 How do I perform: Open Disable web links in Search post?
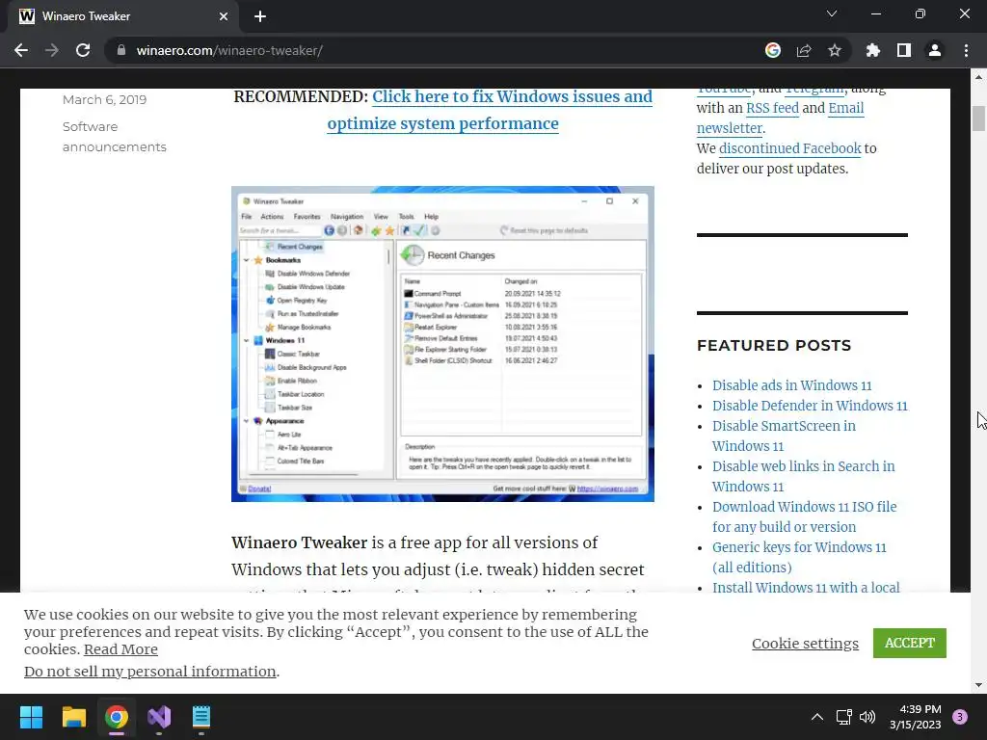coord(803,476)
